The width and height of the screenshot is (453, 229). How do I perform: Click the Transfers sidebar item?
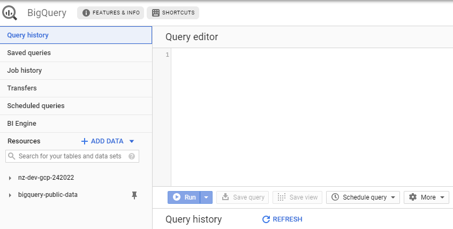pyautogui.click(x=76, y=88)
